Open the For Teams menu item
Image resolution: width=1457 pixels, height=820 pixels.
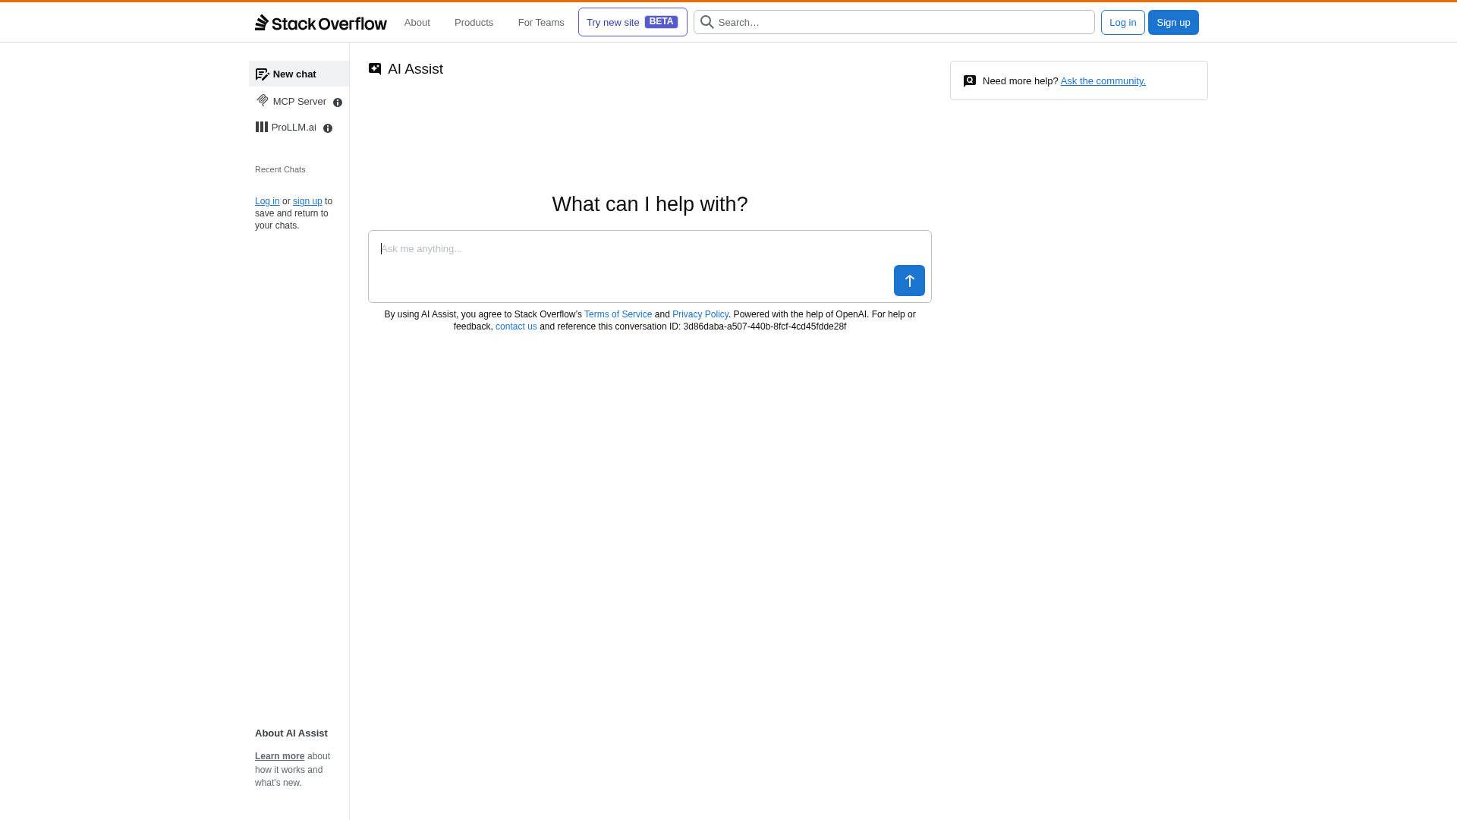[541, 23]
